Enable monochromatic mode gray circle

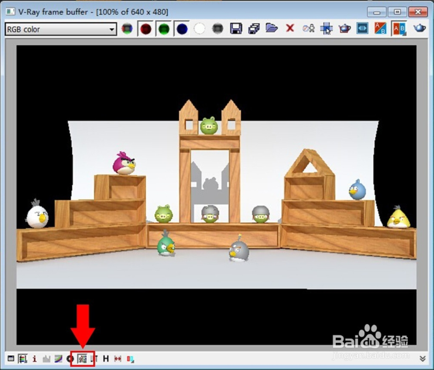click(x=218, y=28)
